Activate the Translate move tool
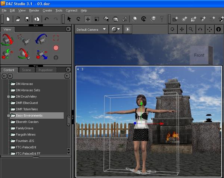The image size is (224, 178). click(88, 19)
